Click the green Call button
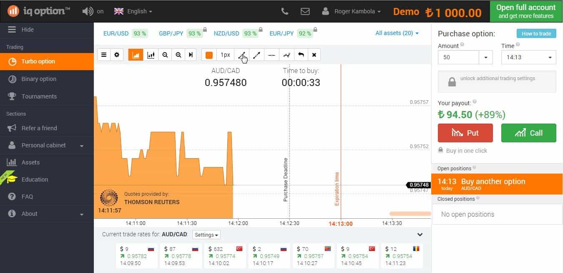 (528, 133)
